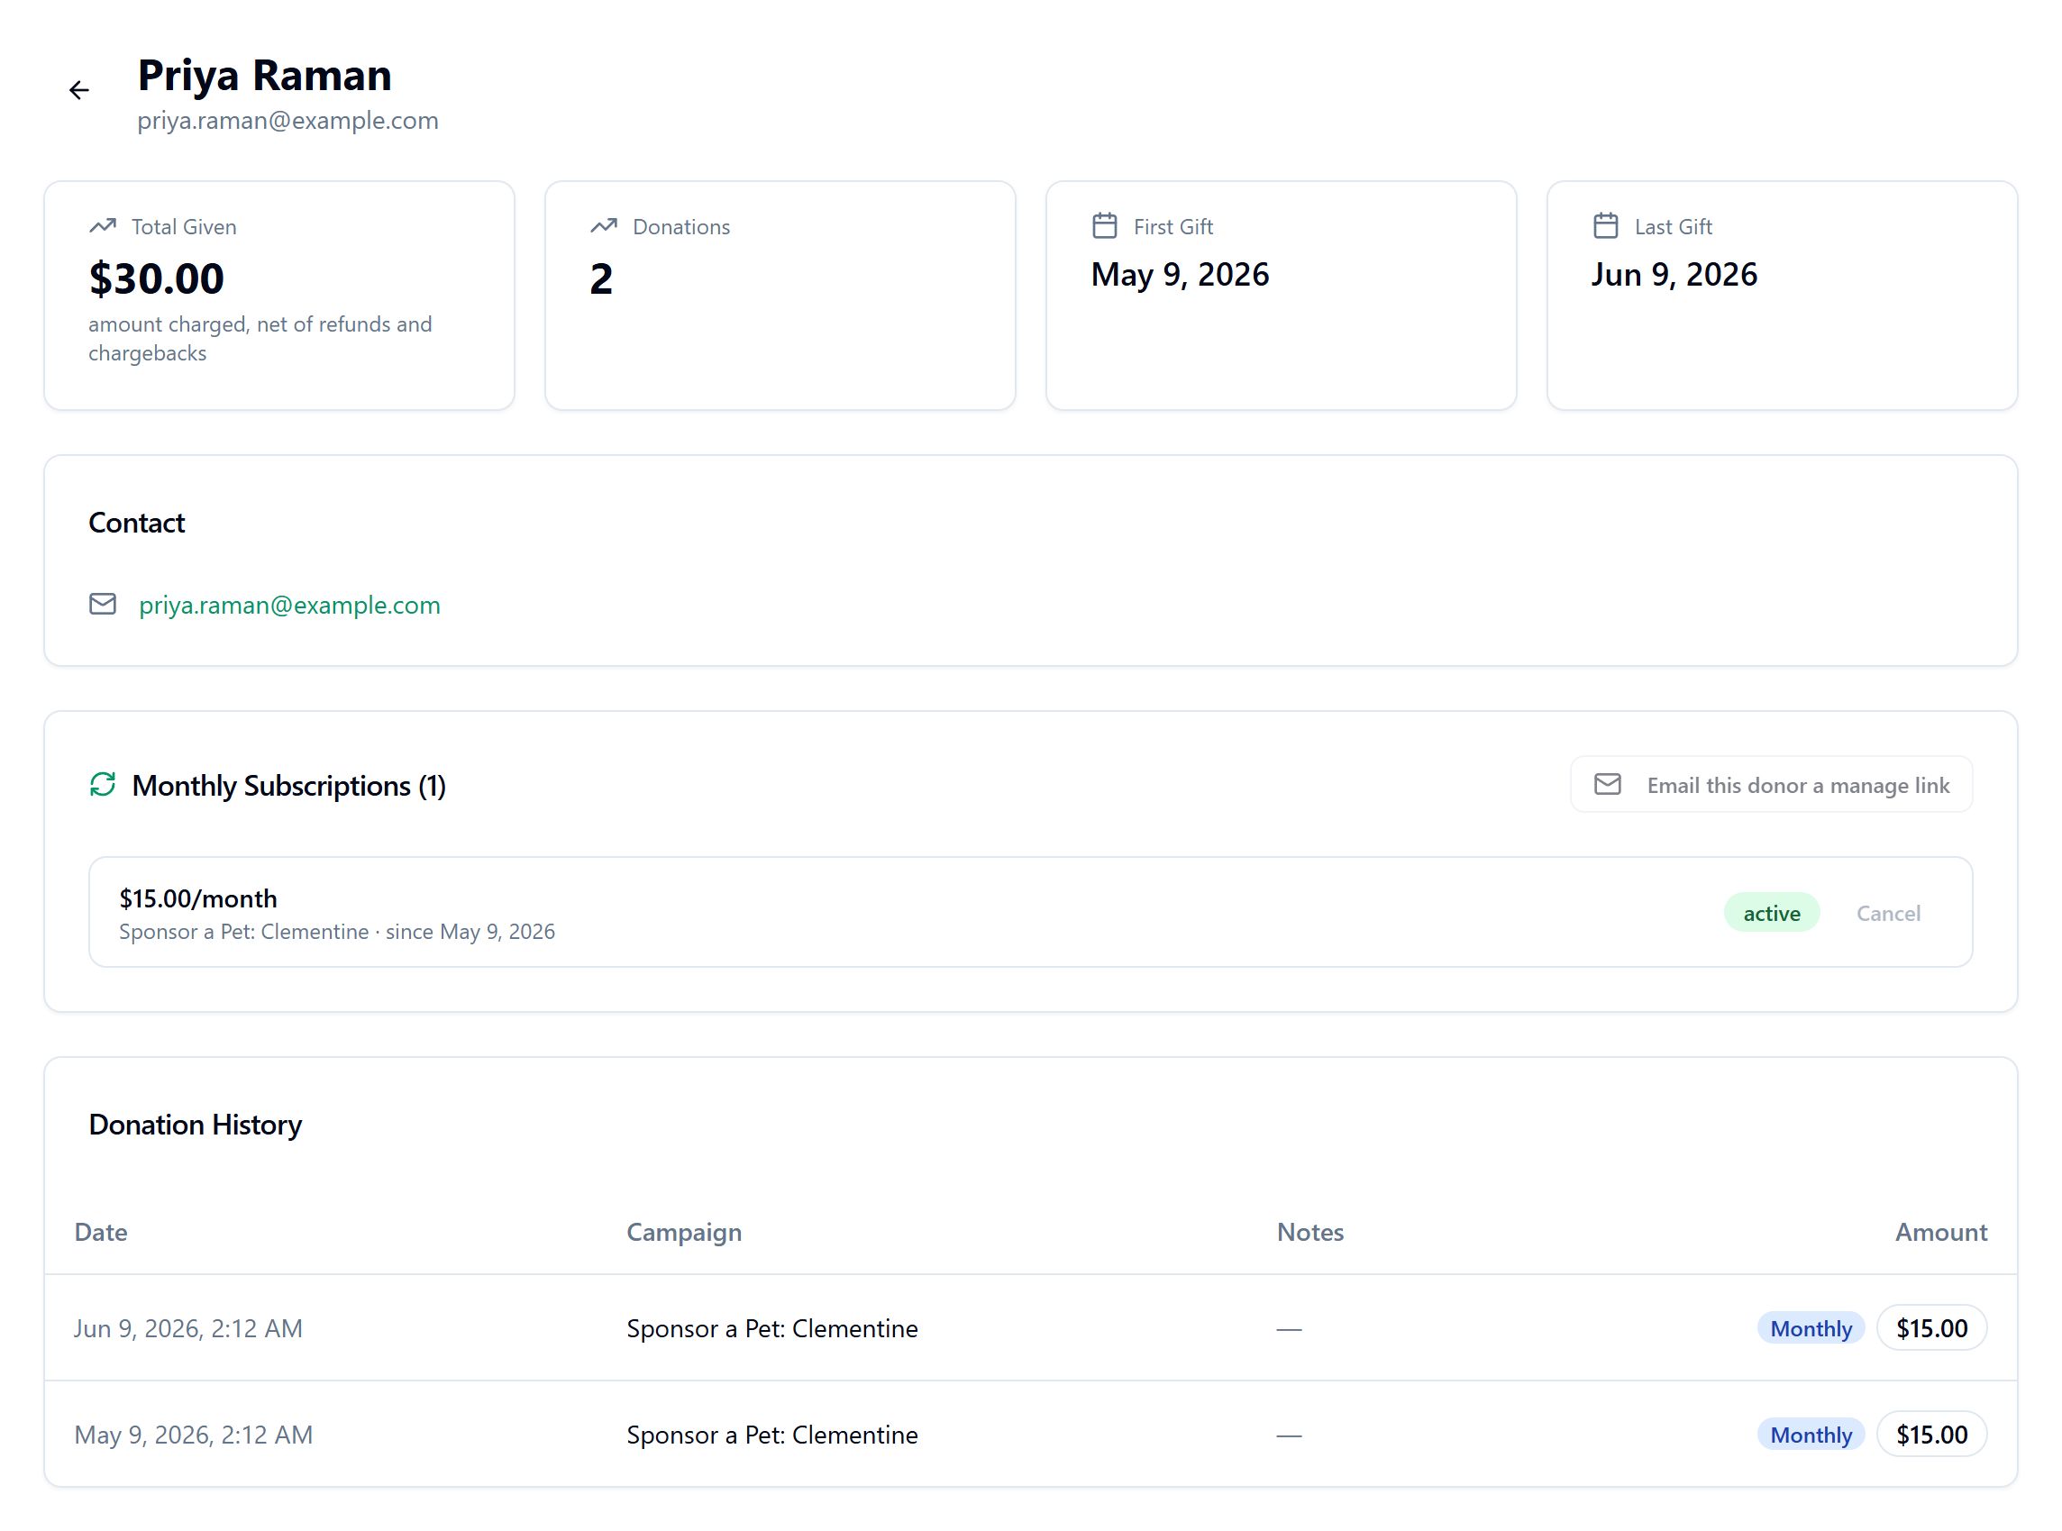Email this donor a manage link
The image size is (2062, 1531).
click(x=1771, y=784)
